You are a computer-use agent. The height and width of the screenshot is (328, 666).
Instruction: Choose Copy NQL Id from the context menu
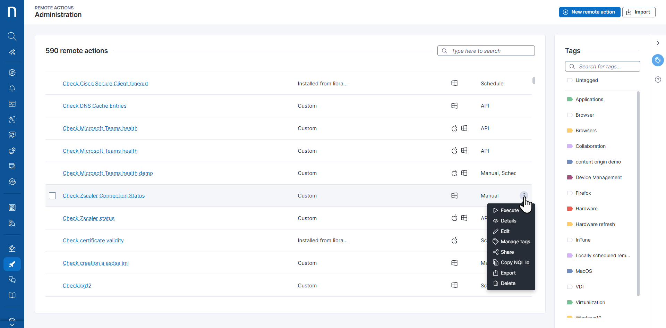click(x=511, y=262)
